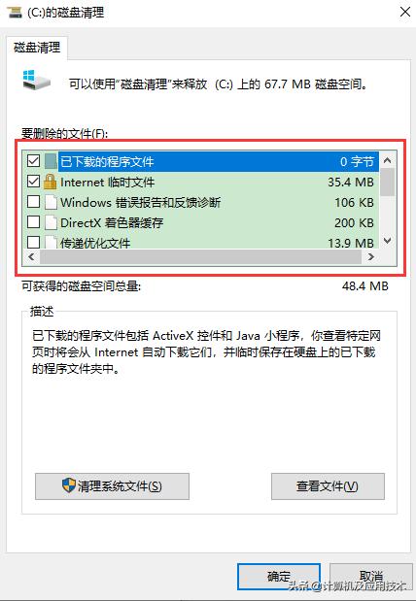Click the file icon next to 已下载的程序文件
The image size is (416, 601).
[51, 161]
